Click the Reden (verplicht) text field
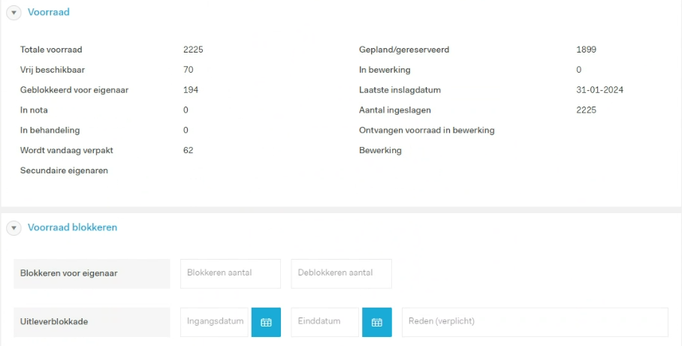 535,322
